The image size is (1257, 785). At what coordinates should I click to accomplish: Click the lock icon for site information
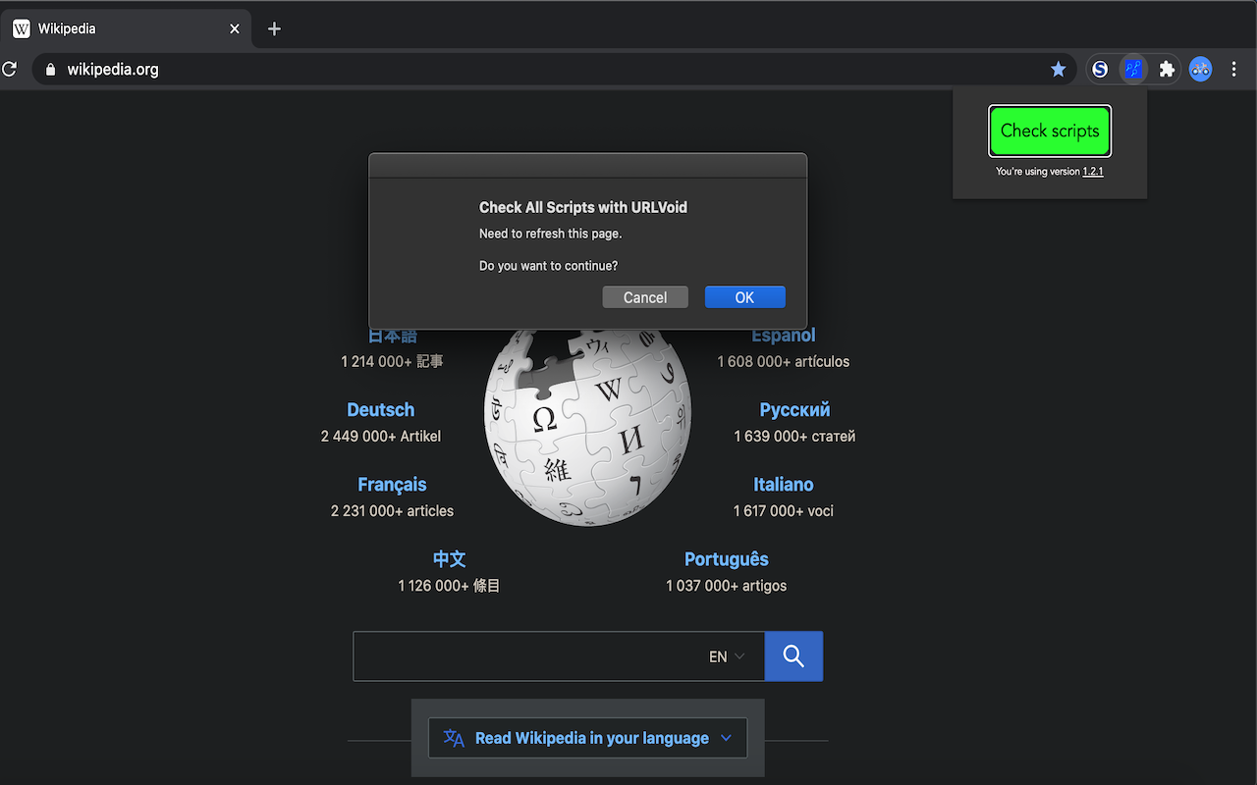(x=49, y=70)
